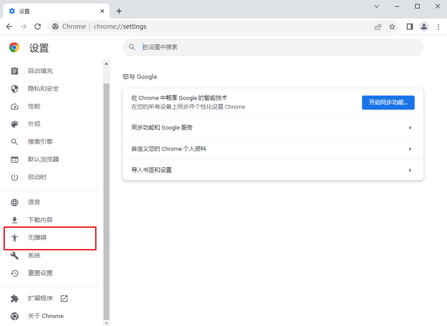Bookmark this page with the star icon

pyautogui.click(x=392, y=27)
